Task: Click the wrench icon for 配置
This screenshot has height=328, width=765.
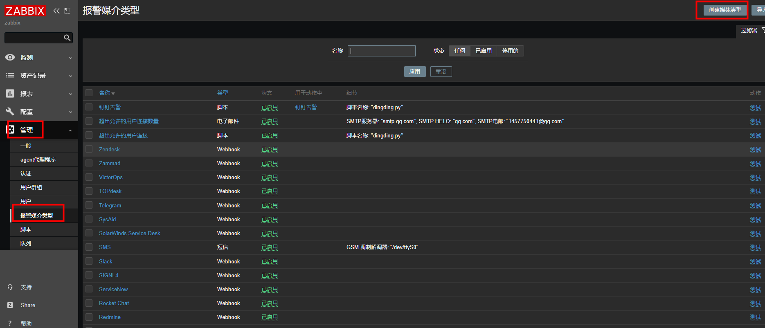Action: [10, 112]
